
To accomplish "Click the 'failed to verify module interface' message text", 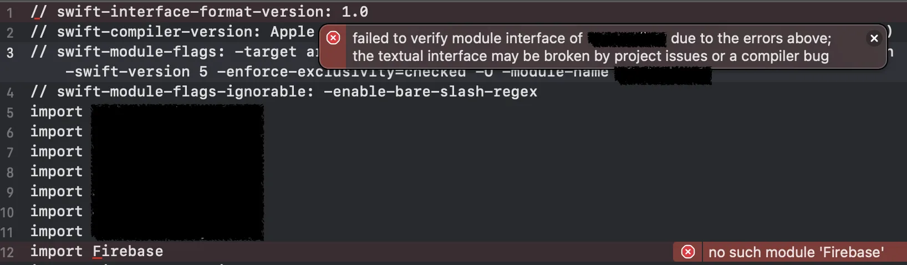I will tap(467, 38).
